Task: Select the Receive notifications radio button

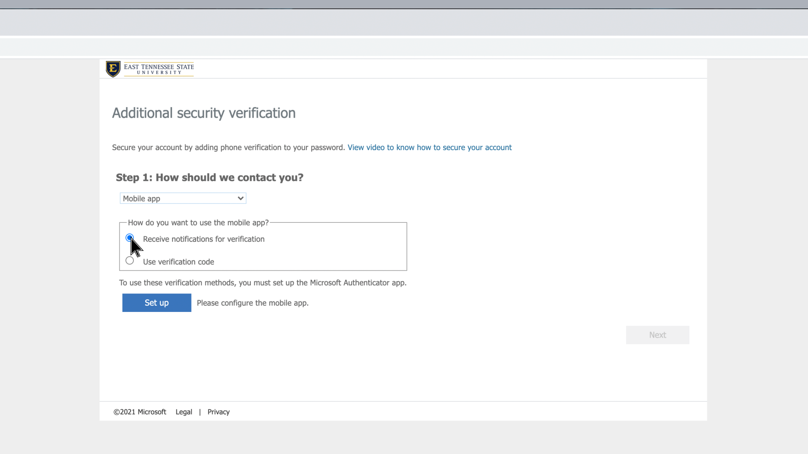Action: coord(130,238)
